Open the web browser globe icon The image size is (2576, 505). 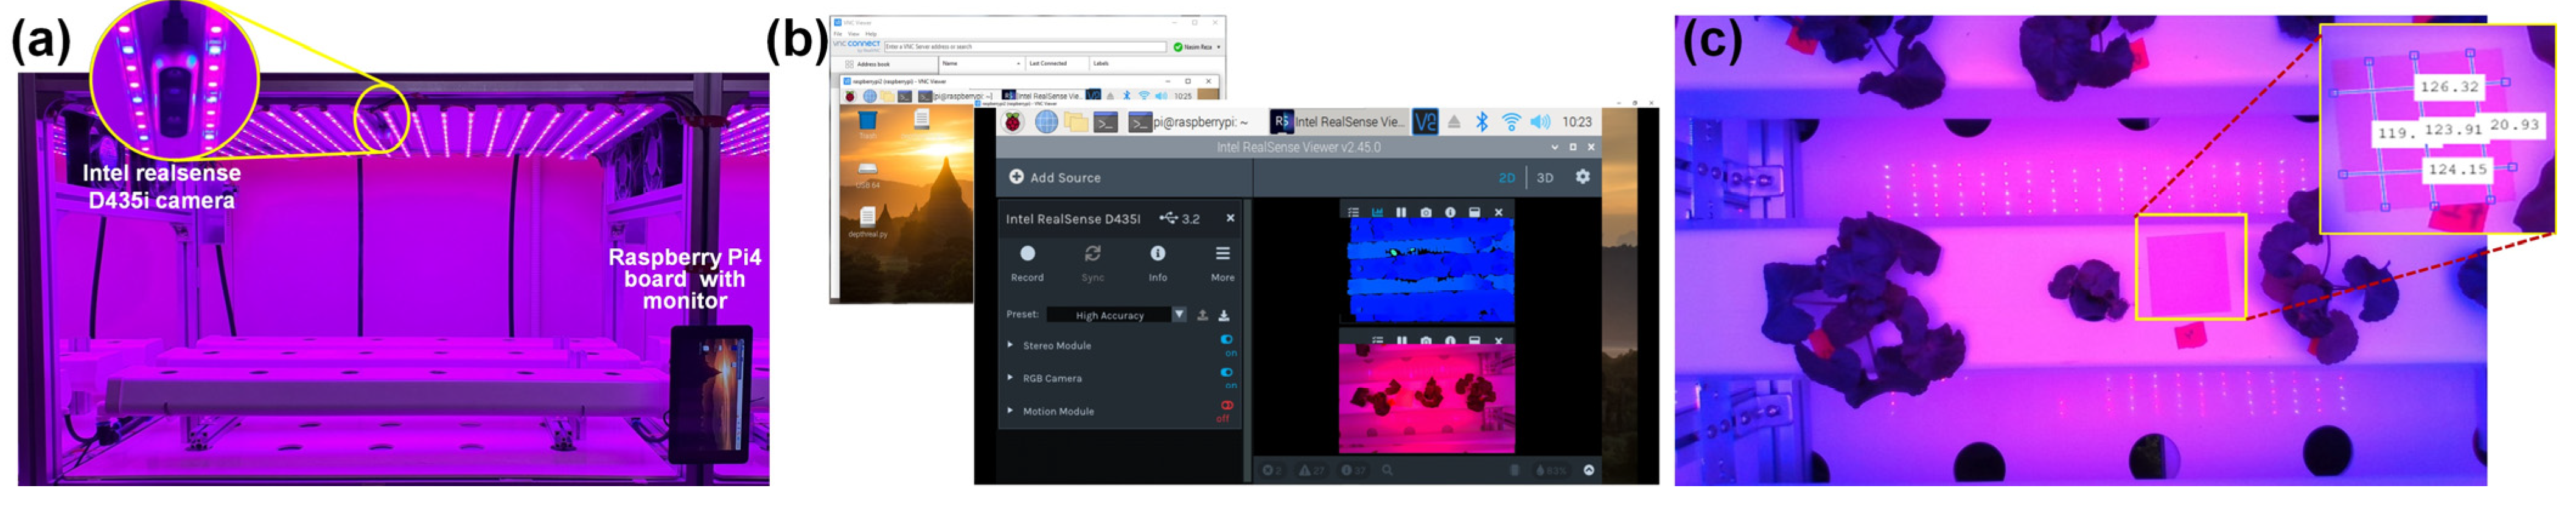tap(1046, 122)
